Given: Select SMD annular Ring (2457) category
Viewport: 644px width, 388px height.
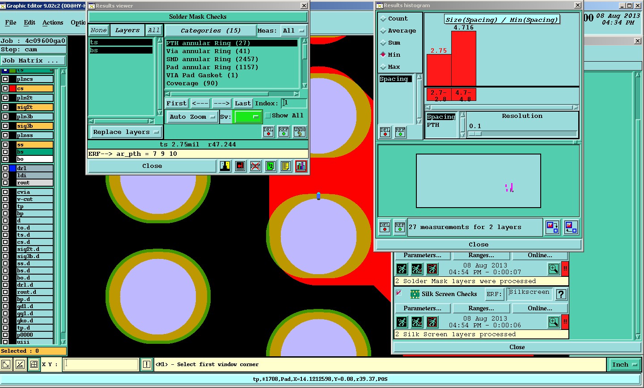Looking at the screenshot, I should point(231,59).
